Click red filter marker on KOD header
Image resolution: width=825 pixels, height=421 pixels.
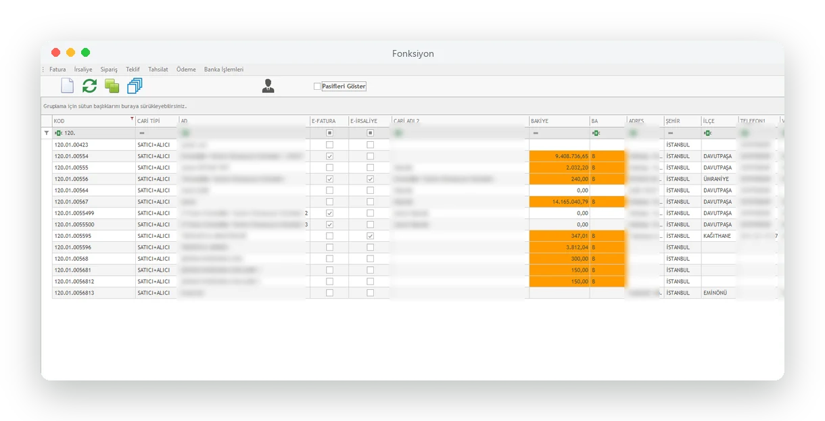tap(132, 118)
